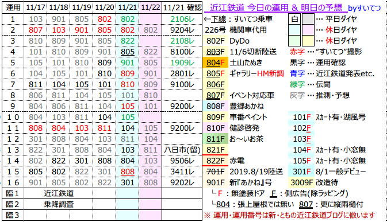
Task: Select the 102F legend cell
Action: (x=301, y=128)
